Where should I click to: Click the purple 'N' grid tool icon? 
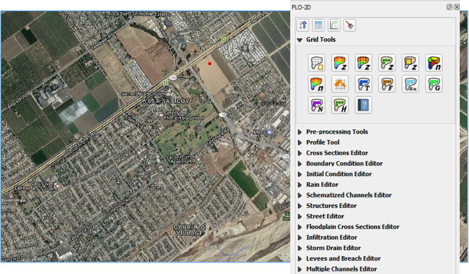click(316, 105)
